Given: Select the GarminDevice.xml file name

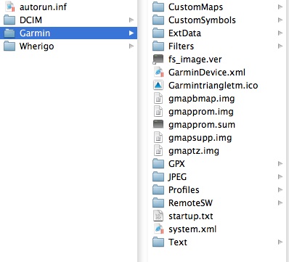Looking at the screenshot, I should (x=207, y=72).
